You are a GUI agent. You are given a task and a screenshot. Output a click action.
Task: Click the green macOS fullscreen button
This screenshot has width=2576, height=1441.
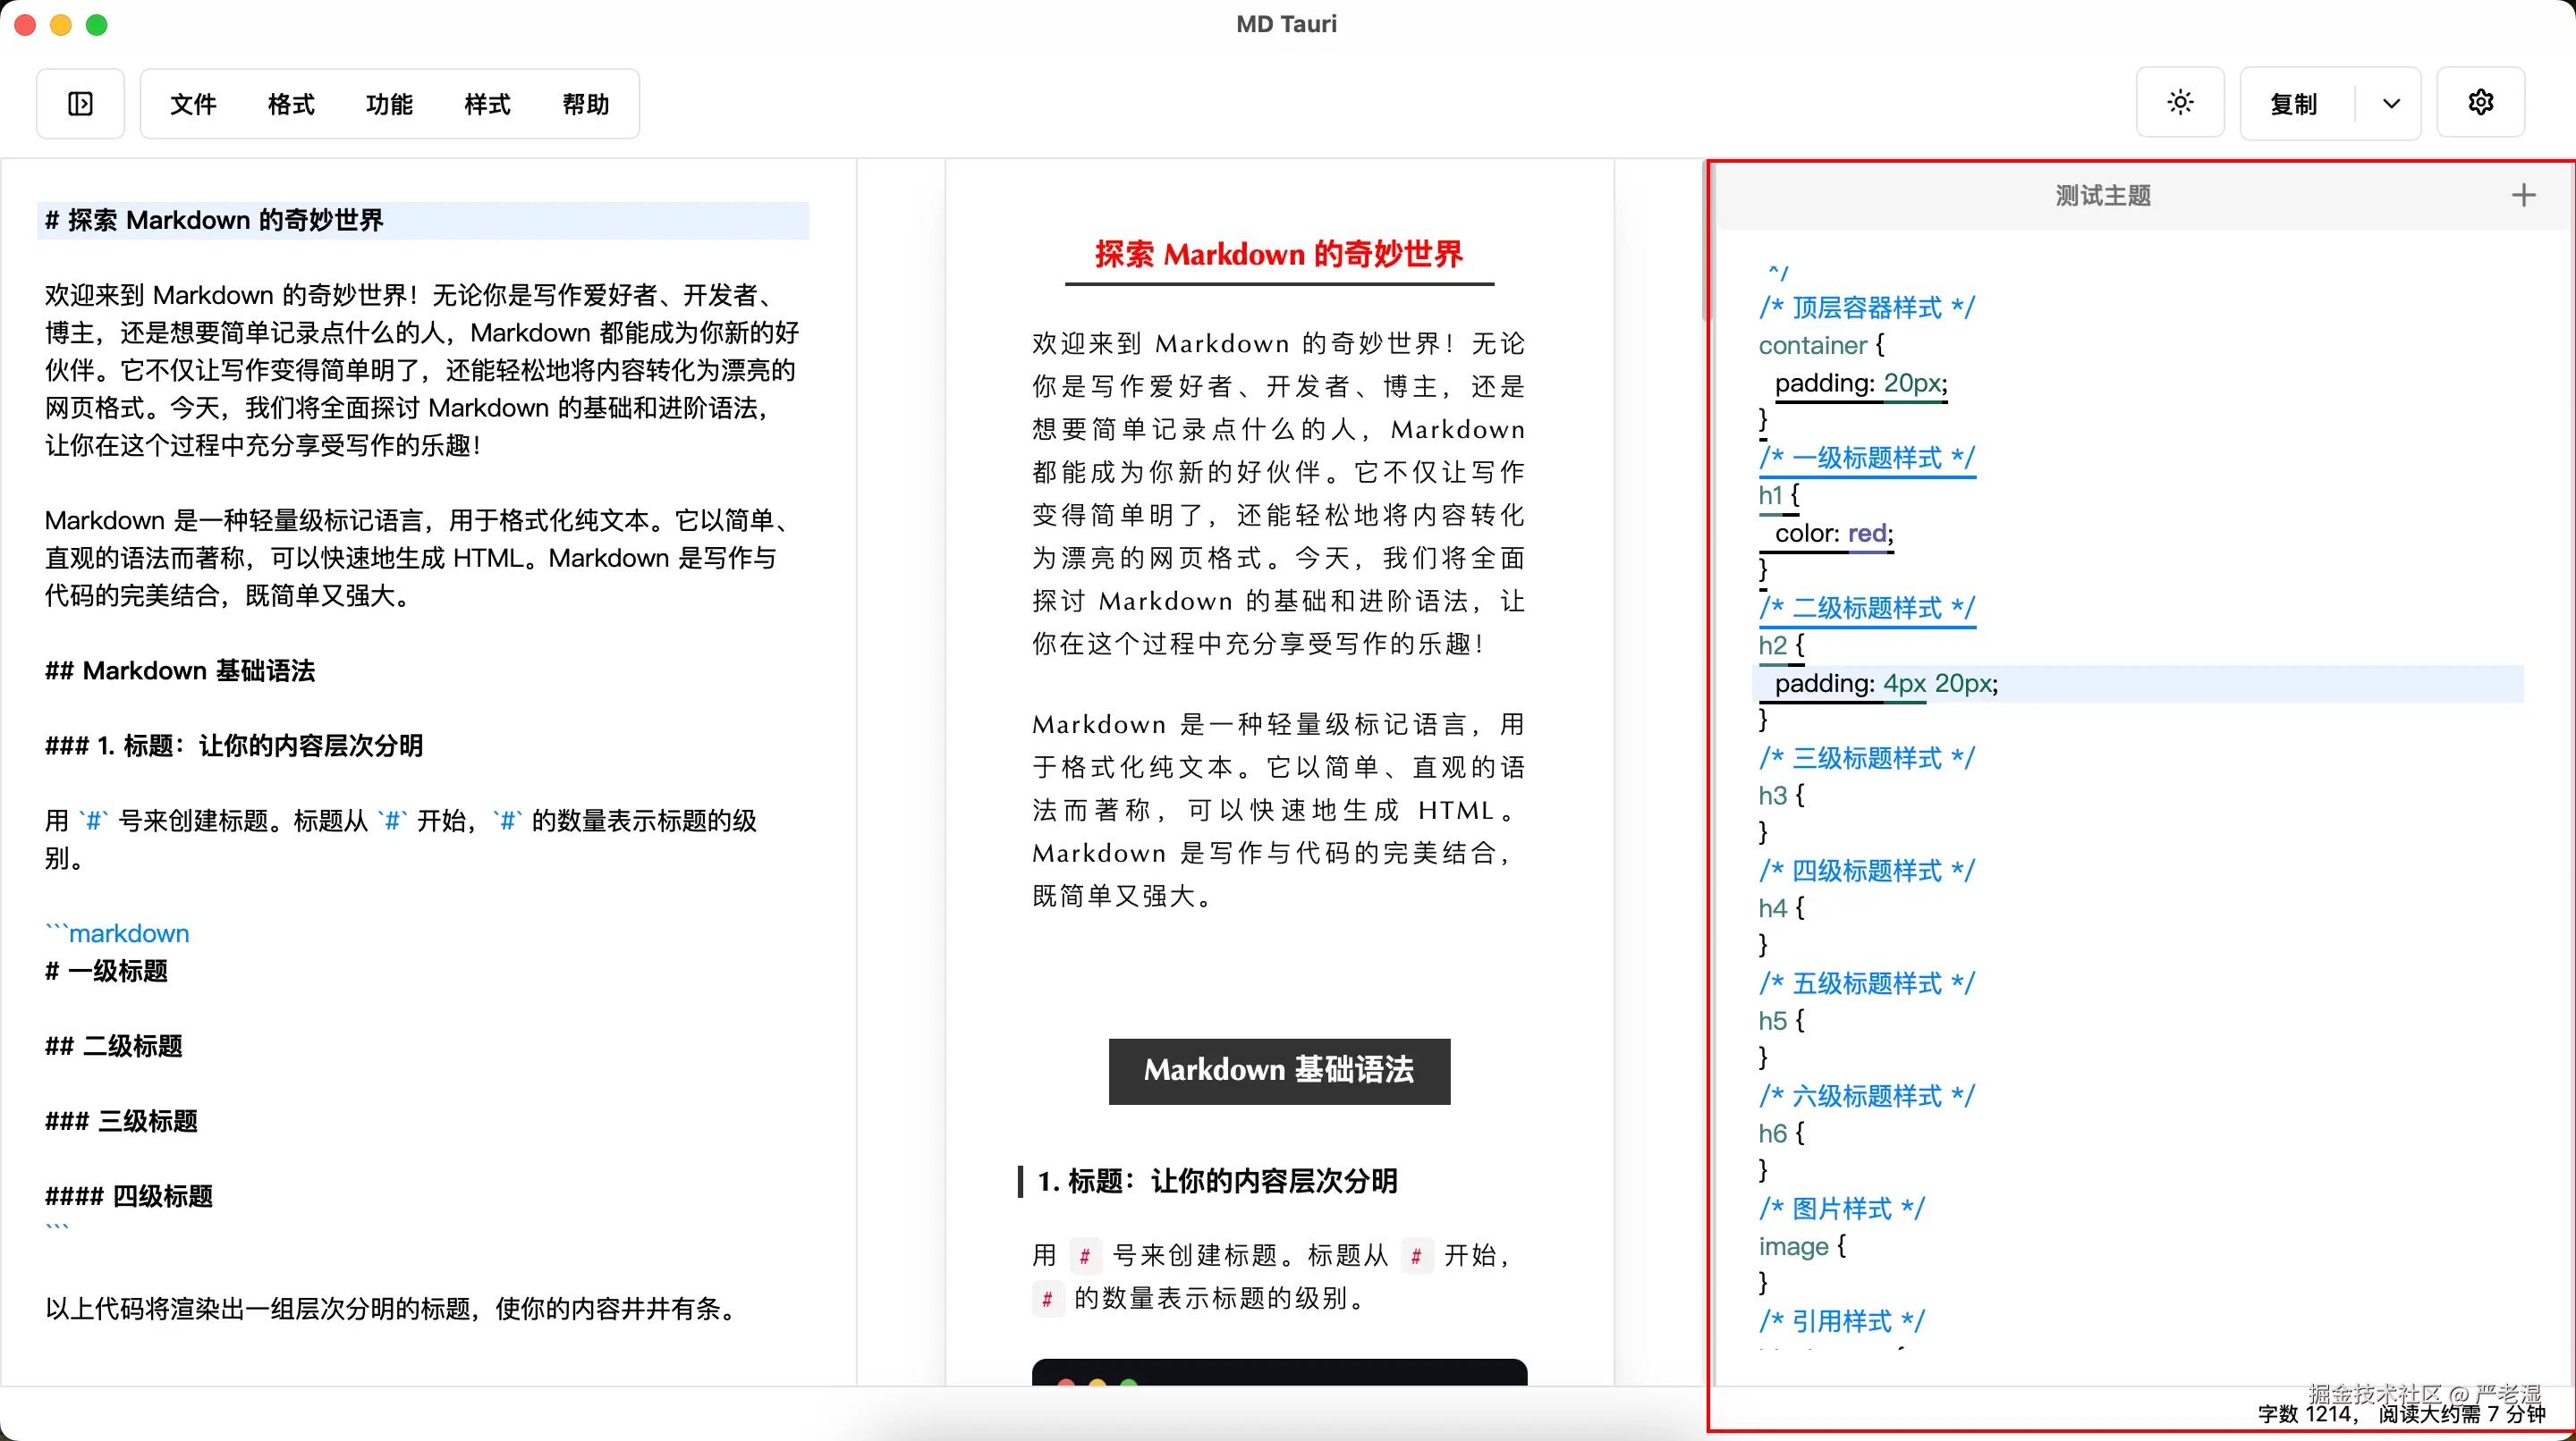97,25
